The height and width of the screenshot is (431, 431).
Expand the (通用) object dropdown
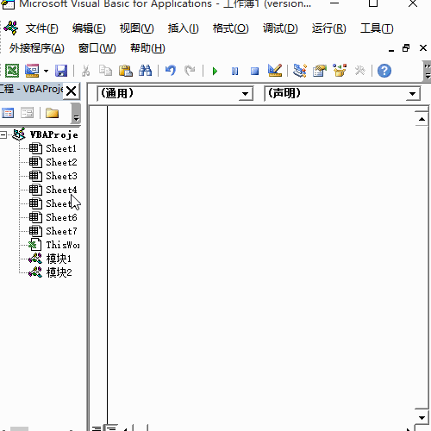point(245,94)
